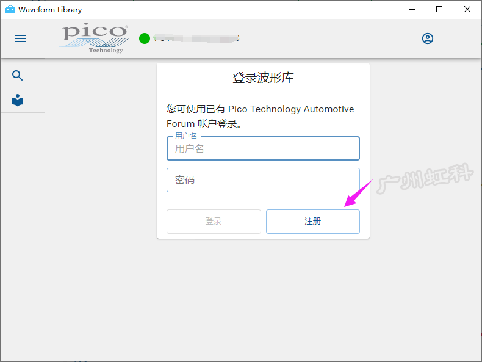Click the 登录 login button
The width and height of the screenshot is (482, 362).
click(x=214, y=222)
